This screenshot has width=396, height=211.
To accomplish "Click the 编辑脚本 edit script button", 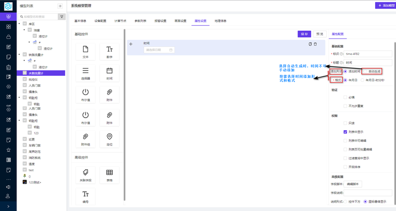I will 353,184.
